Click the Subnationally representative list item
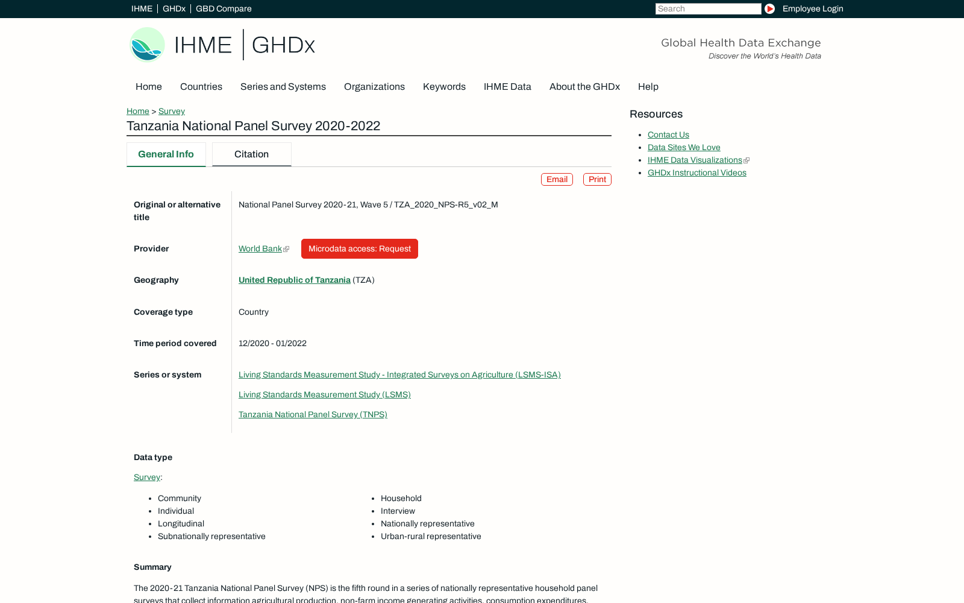The width and height of the screenshot is (964, 603). point(211,537)
